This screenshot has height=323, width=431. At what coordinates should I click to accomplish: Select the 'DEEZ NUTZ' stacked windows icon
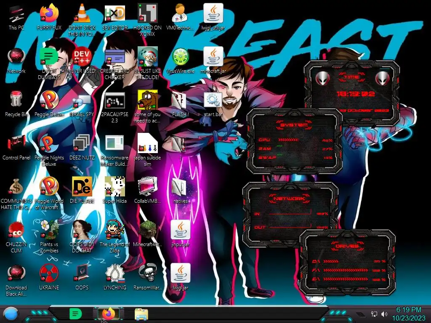(82, 143)
